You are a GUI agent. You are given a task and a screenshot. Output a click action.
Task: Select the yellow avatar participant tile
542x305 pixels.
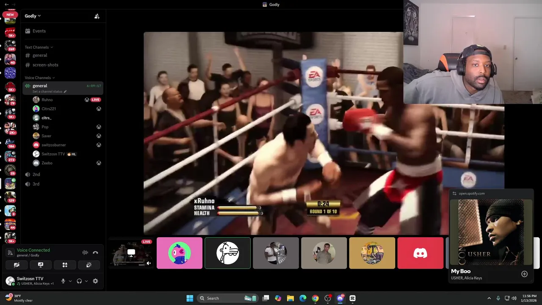pyautogui.click(x=372, y=253)
